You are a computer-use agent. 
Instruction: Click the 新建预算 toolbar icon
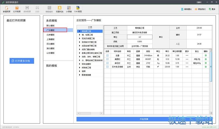6,8
